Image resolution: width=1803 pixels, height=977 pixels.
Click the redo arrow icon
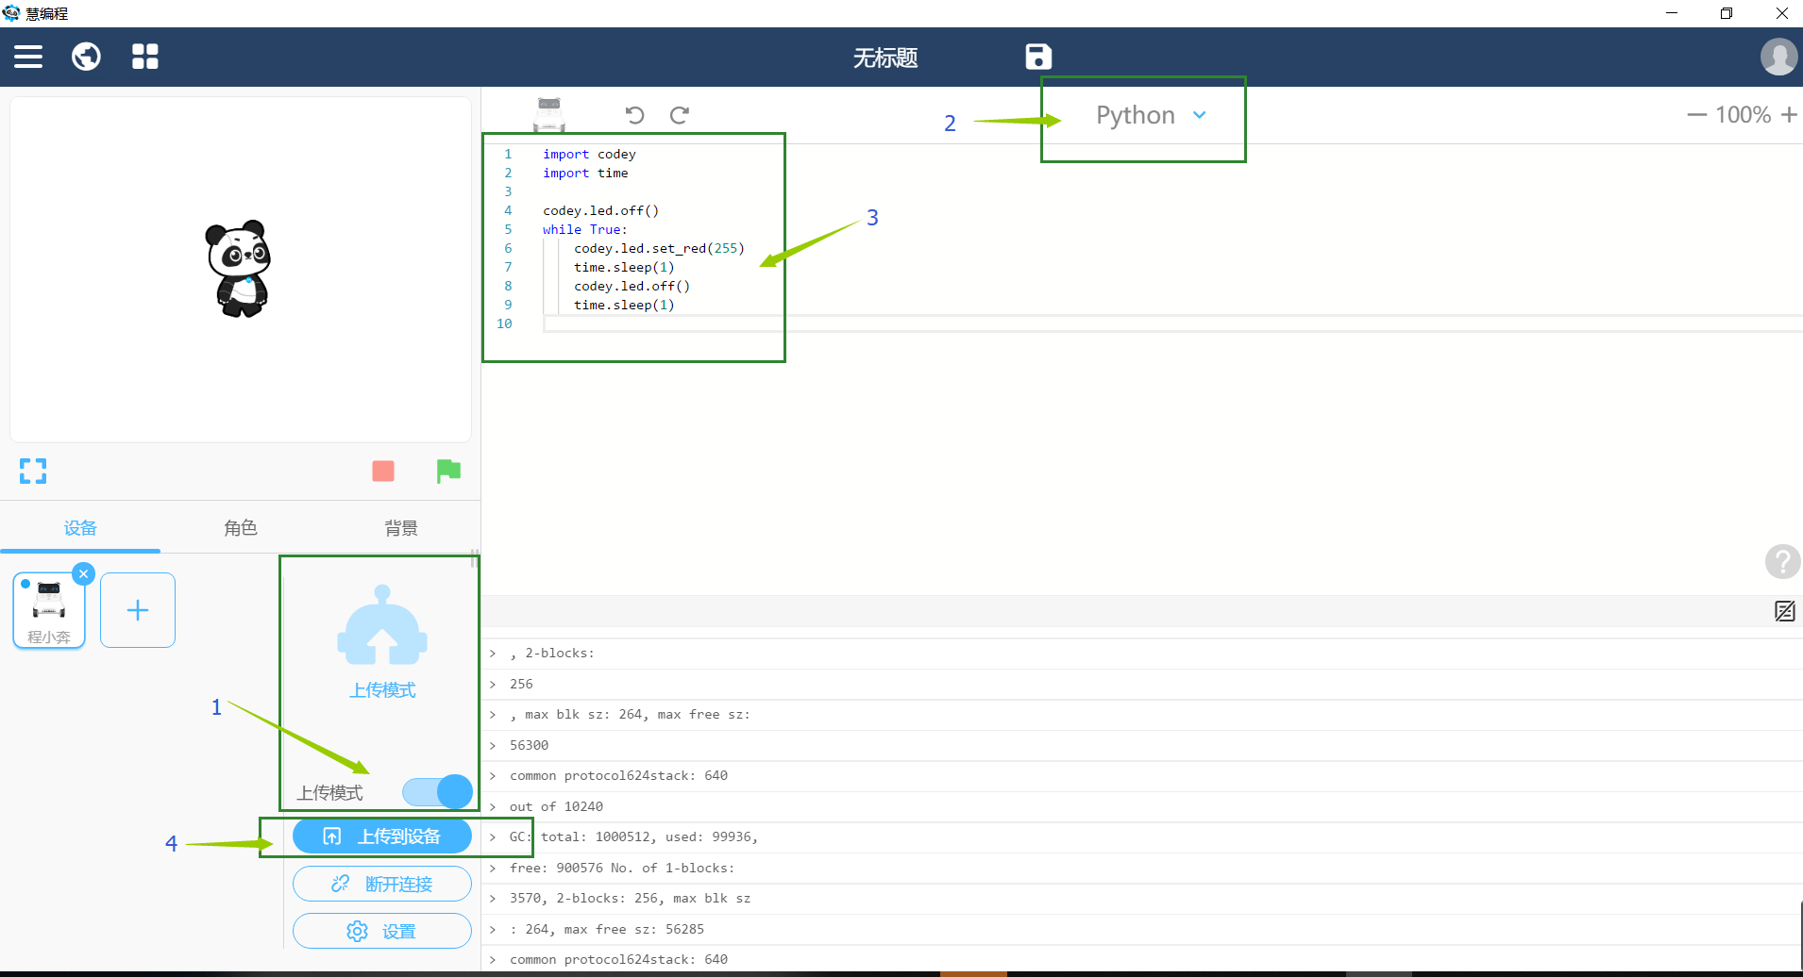tap(680, 114)
